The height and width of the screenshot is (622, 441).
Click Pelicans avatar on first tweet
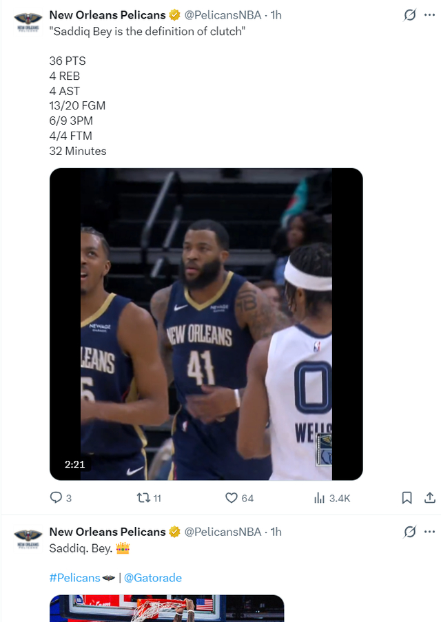click(28, 20)
